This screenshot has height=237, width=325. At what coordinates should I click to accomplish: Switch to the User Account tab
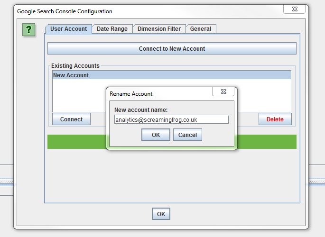68,29
